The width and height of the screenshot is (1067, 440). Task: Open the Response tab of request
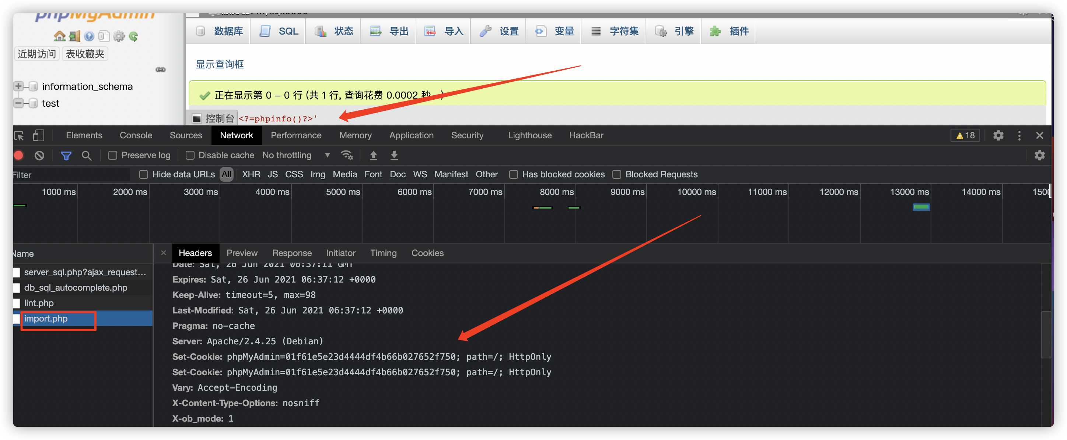[x=292, y=253]
